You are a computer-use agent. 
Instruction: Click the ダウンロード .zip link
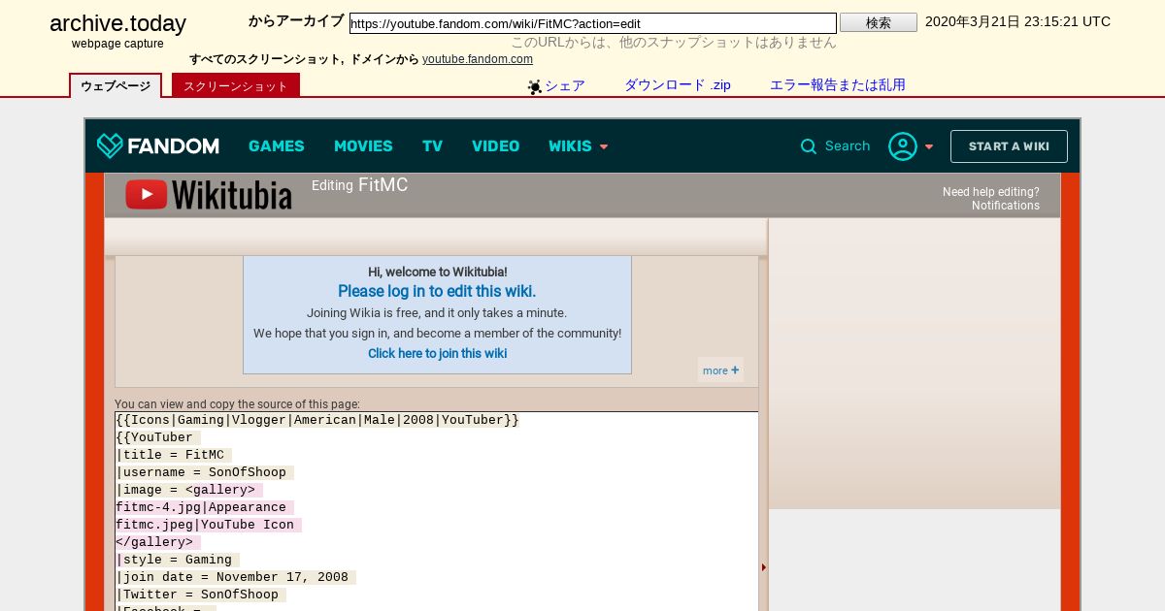tap(678, 85)
